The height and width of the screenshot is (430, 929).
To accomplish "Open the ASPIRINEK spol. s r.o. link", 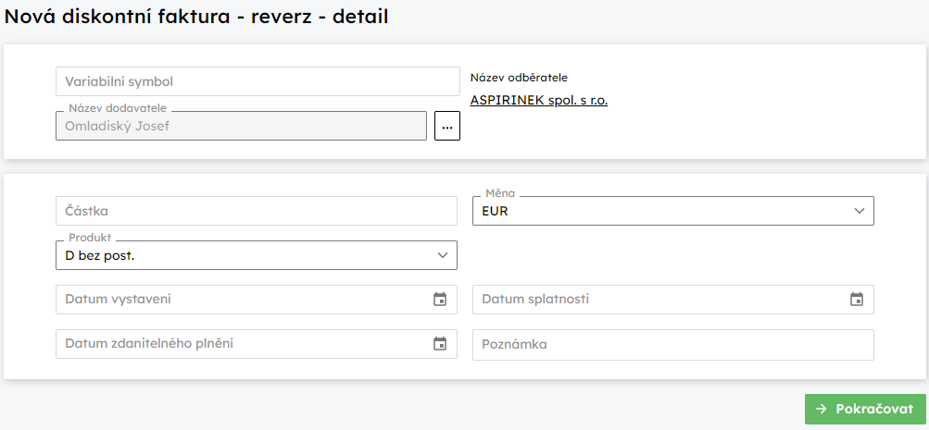I will 538,100.
